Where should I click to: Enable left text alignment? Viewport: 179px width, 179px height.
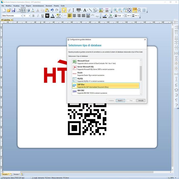70,16
